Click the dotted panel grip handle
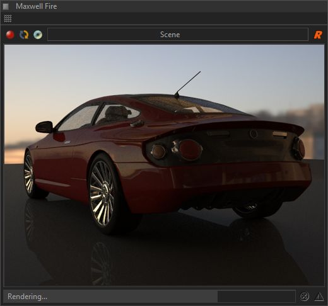The image size is (328, 306). click(x=8, y=18)
